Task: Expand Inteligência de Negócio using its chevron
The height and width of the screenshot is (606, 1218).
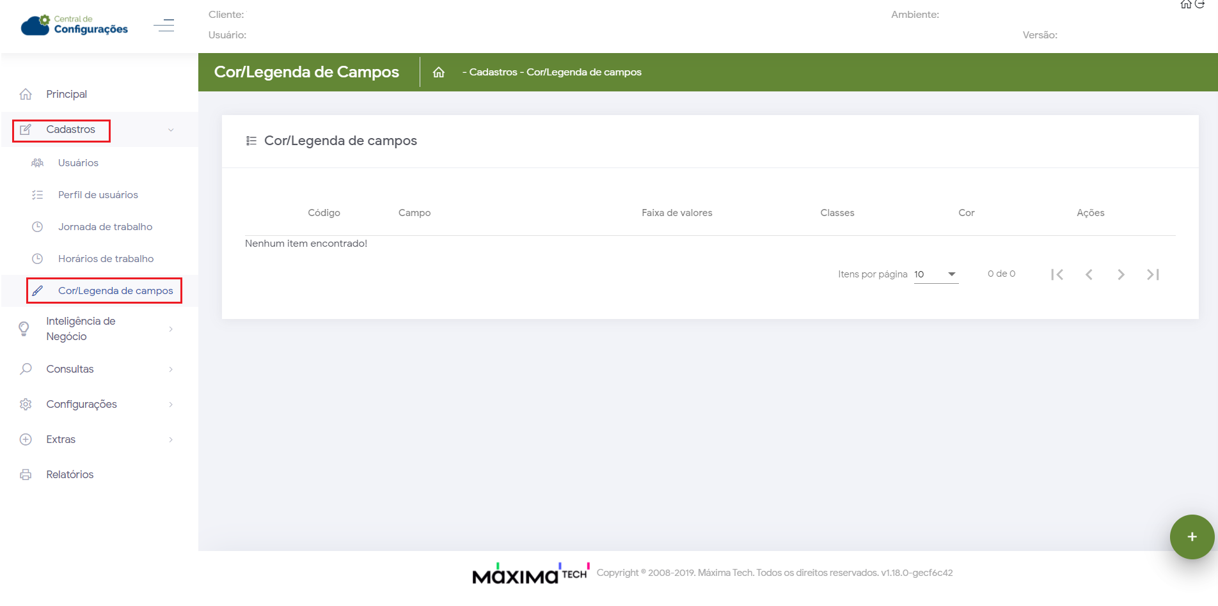Action: (x=171, y=329)
